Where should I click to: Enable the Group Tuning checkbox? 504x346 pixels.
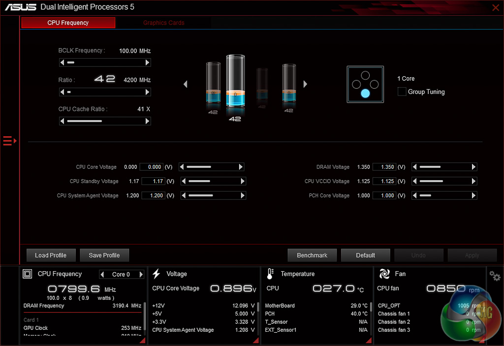coord(402,92)
